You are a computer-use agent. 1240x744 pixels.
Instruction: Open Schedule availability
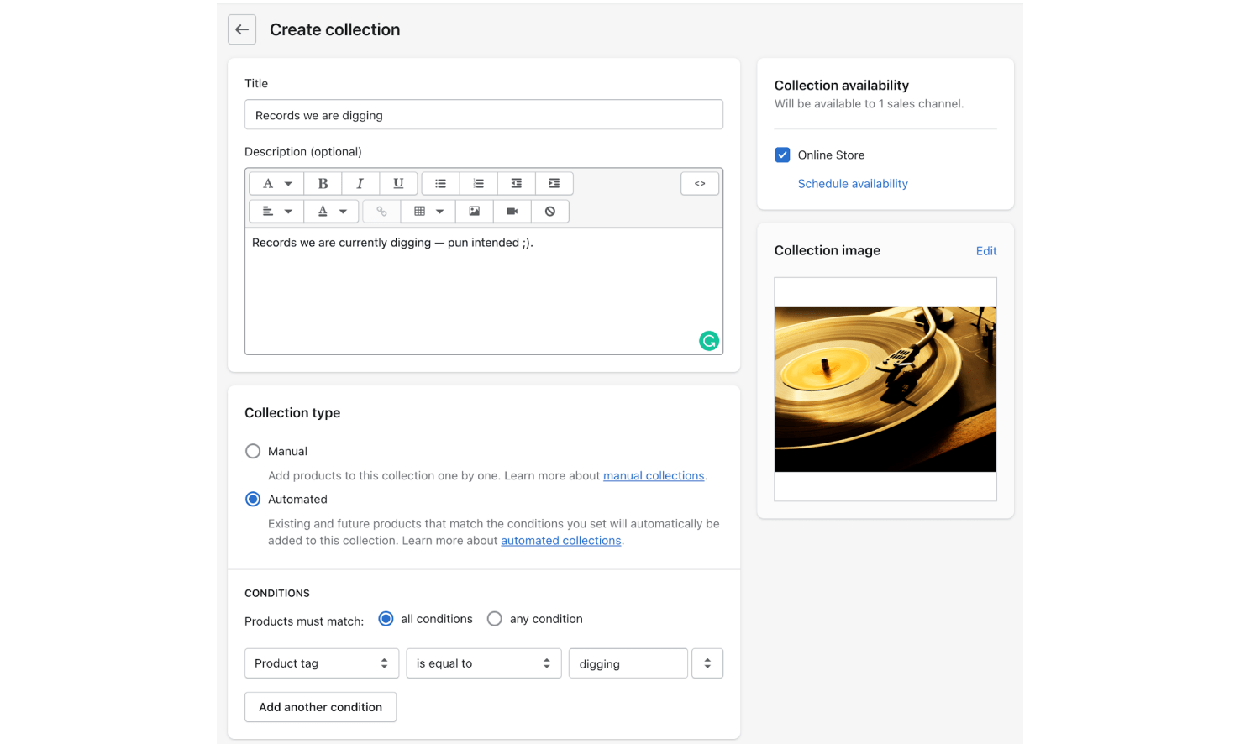coord(853,183)
